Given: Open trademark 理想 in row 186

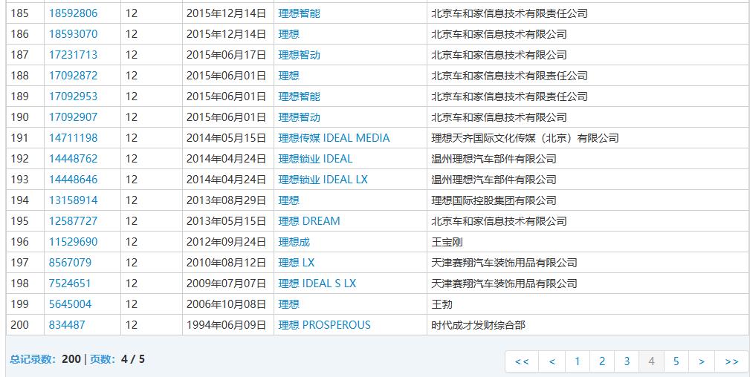Looking at the screenshot, I should pos(289,34).
